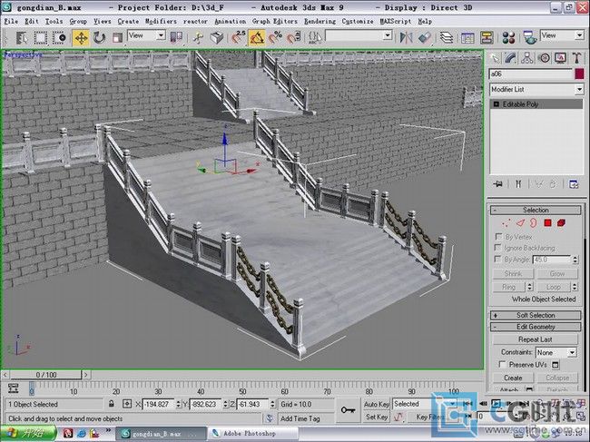
Task: Collapse the Selection rollout
Action: click(536, 210)
